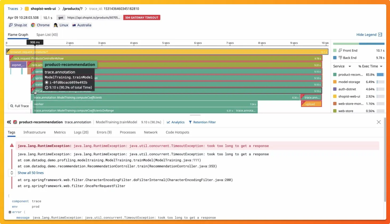Click the request URL api.shopist.io text
390x224 pixels.
pos(94,18)
